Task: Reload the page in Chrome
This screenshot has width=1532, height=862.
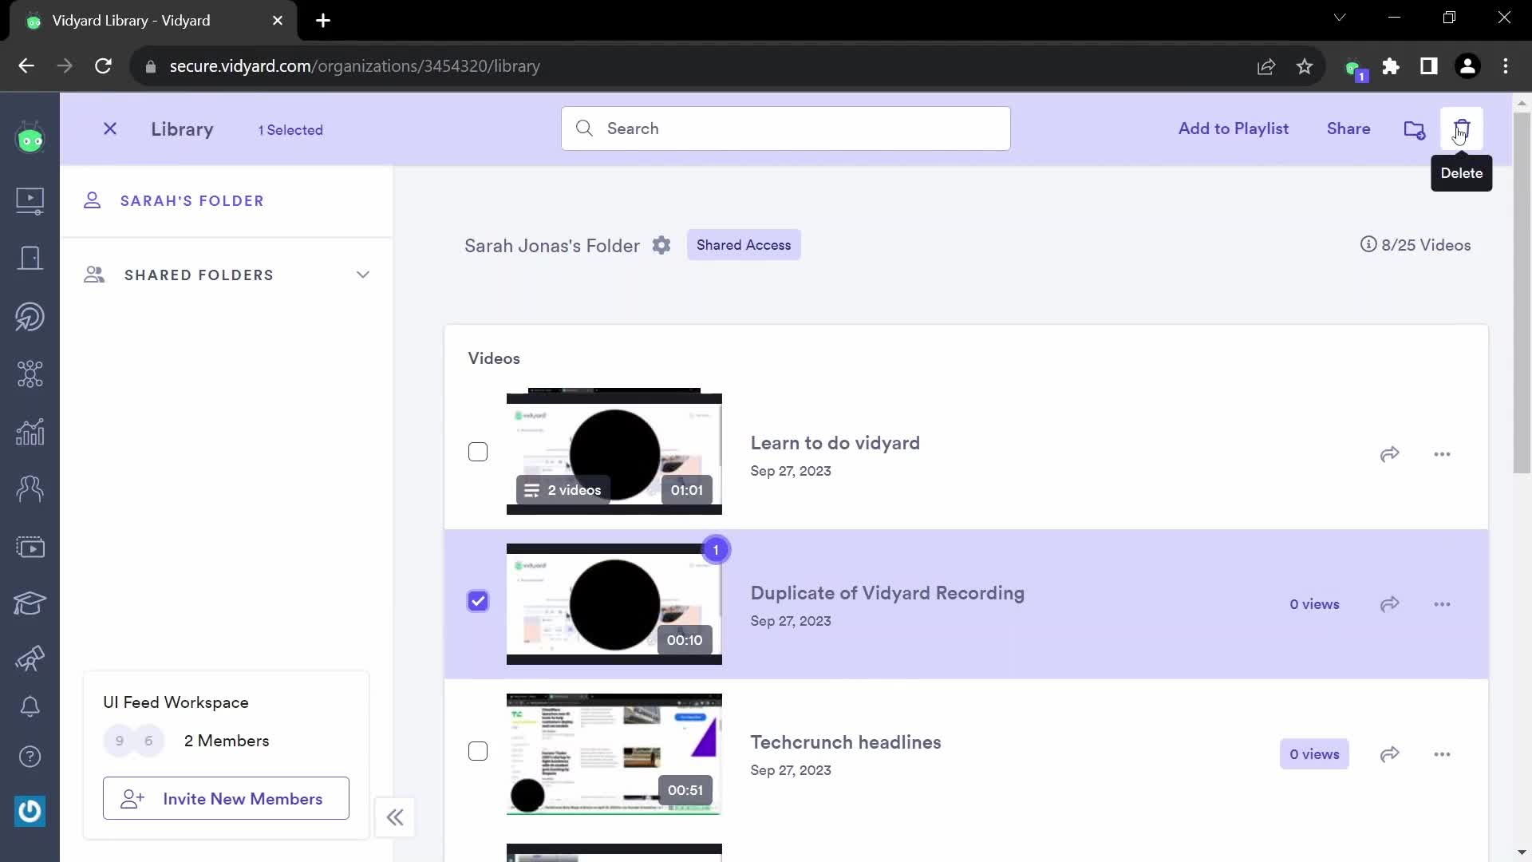Action: [x=103, y=66]
